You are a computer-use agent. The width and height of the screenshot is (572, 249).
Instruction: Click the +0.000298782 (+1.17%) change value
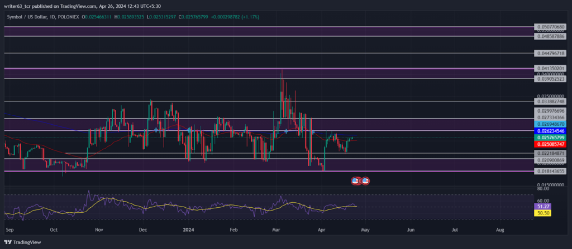[x=236, y=17]
